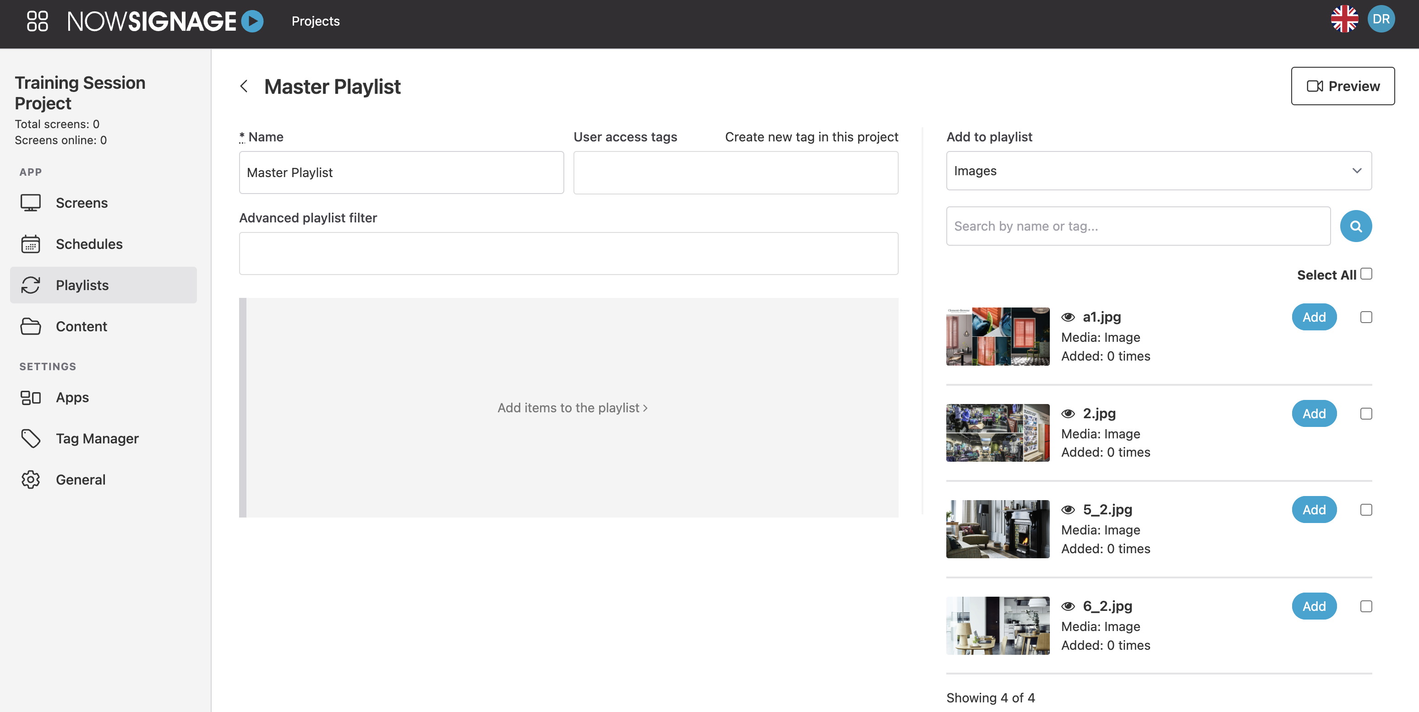This screenshot has height=712, width=1419.
Task: Click the Apps icon in sidebar
Action: 31,397
